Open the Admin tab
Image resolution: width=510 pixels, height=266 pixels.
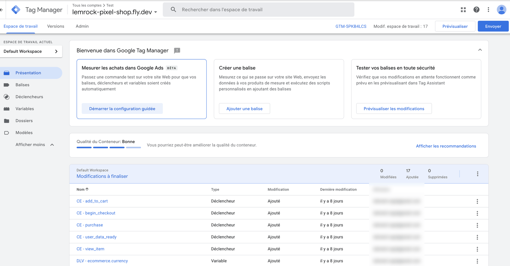(82, 26)
